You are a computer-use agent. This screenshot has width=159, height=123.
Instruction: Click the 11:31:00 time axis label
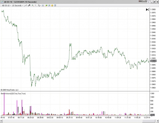point(127,117)
